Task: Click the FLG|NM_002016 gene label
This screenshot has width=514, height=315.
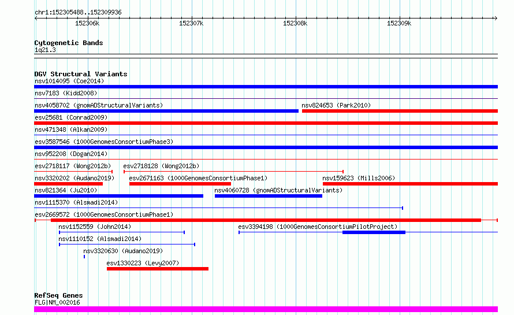Action: 57,302
